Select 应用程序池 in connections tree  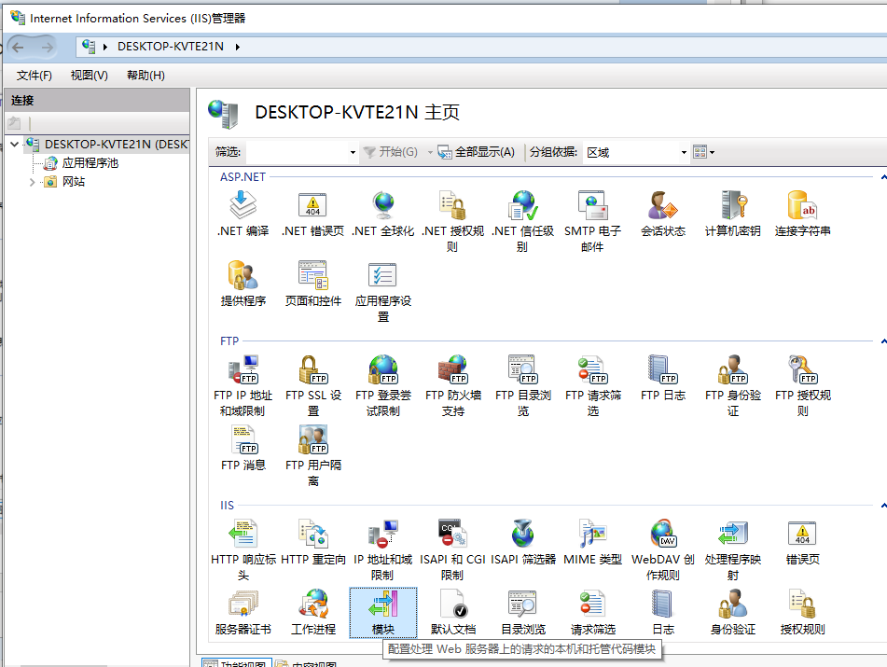point(90,163)
